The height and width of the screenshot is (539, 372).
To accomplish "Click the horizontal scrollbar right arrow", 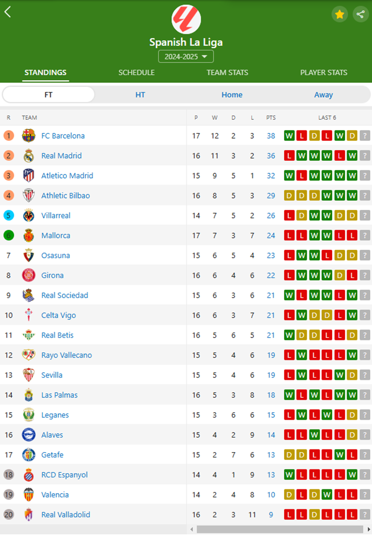I will (369, 529).
